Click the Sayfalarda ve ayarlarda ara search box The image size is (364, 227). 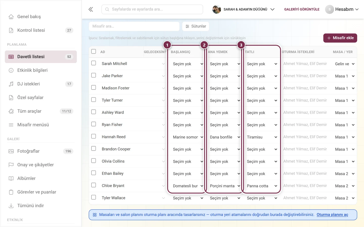152,9
